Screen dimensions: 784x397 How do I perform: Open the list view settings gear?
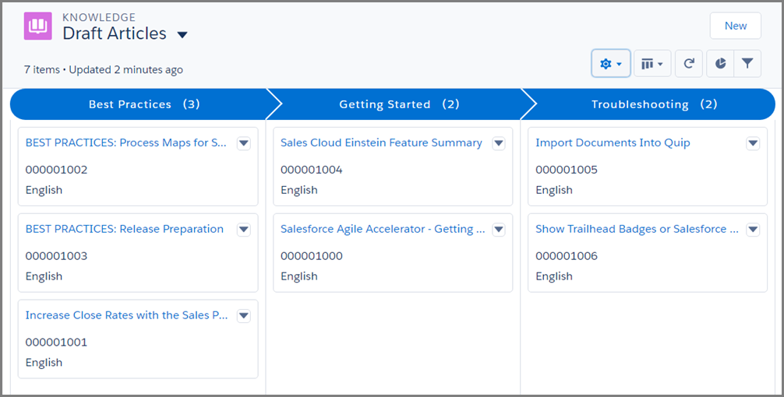(610, 64)
